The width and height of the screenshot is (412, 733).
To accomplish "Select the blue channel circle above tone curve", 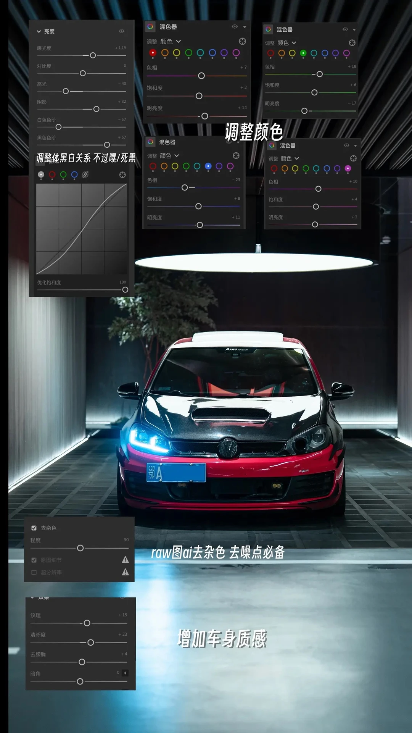I will [x=74, y=175].
